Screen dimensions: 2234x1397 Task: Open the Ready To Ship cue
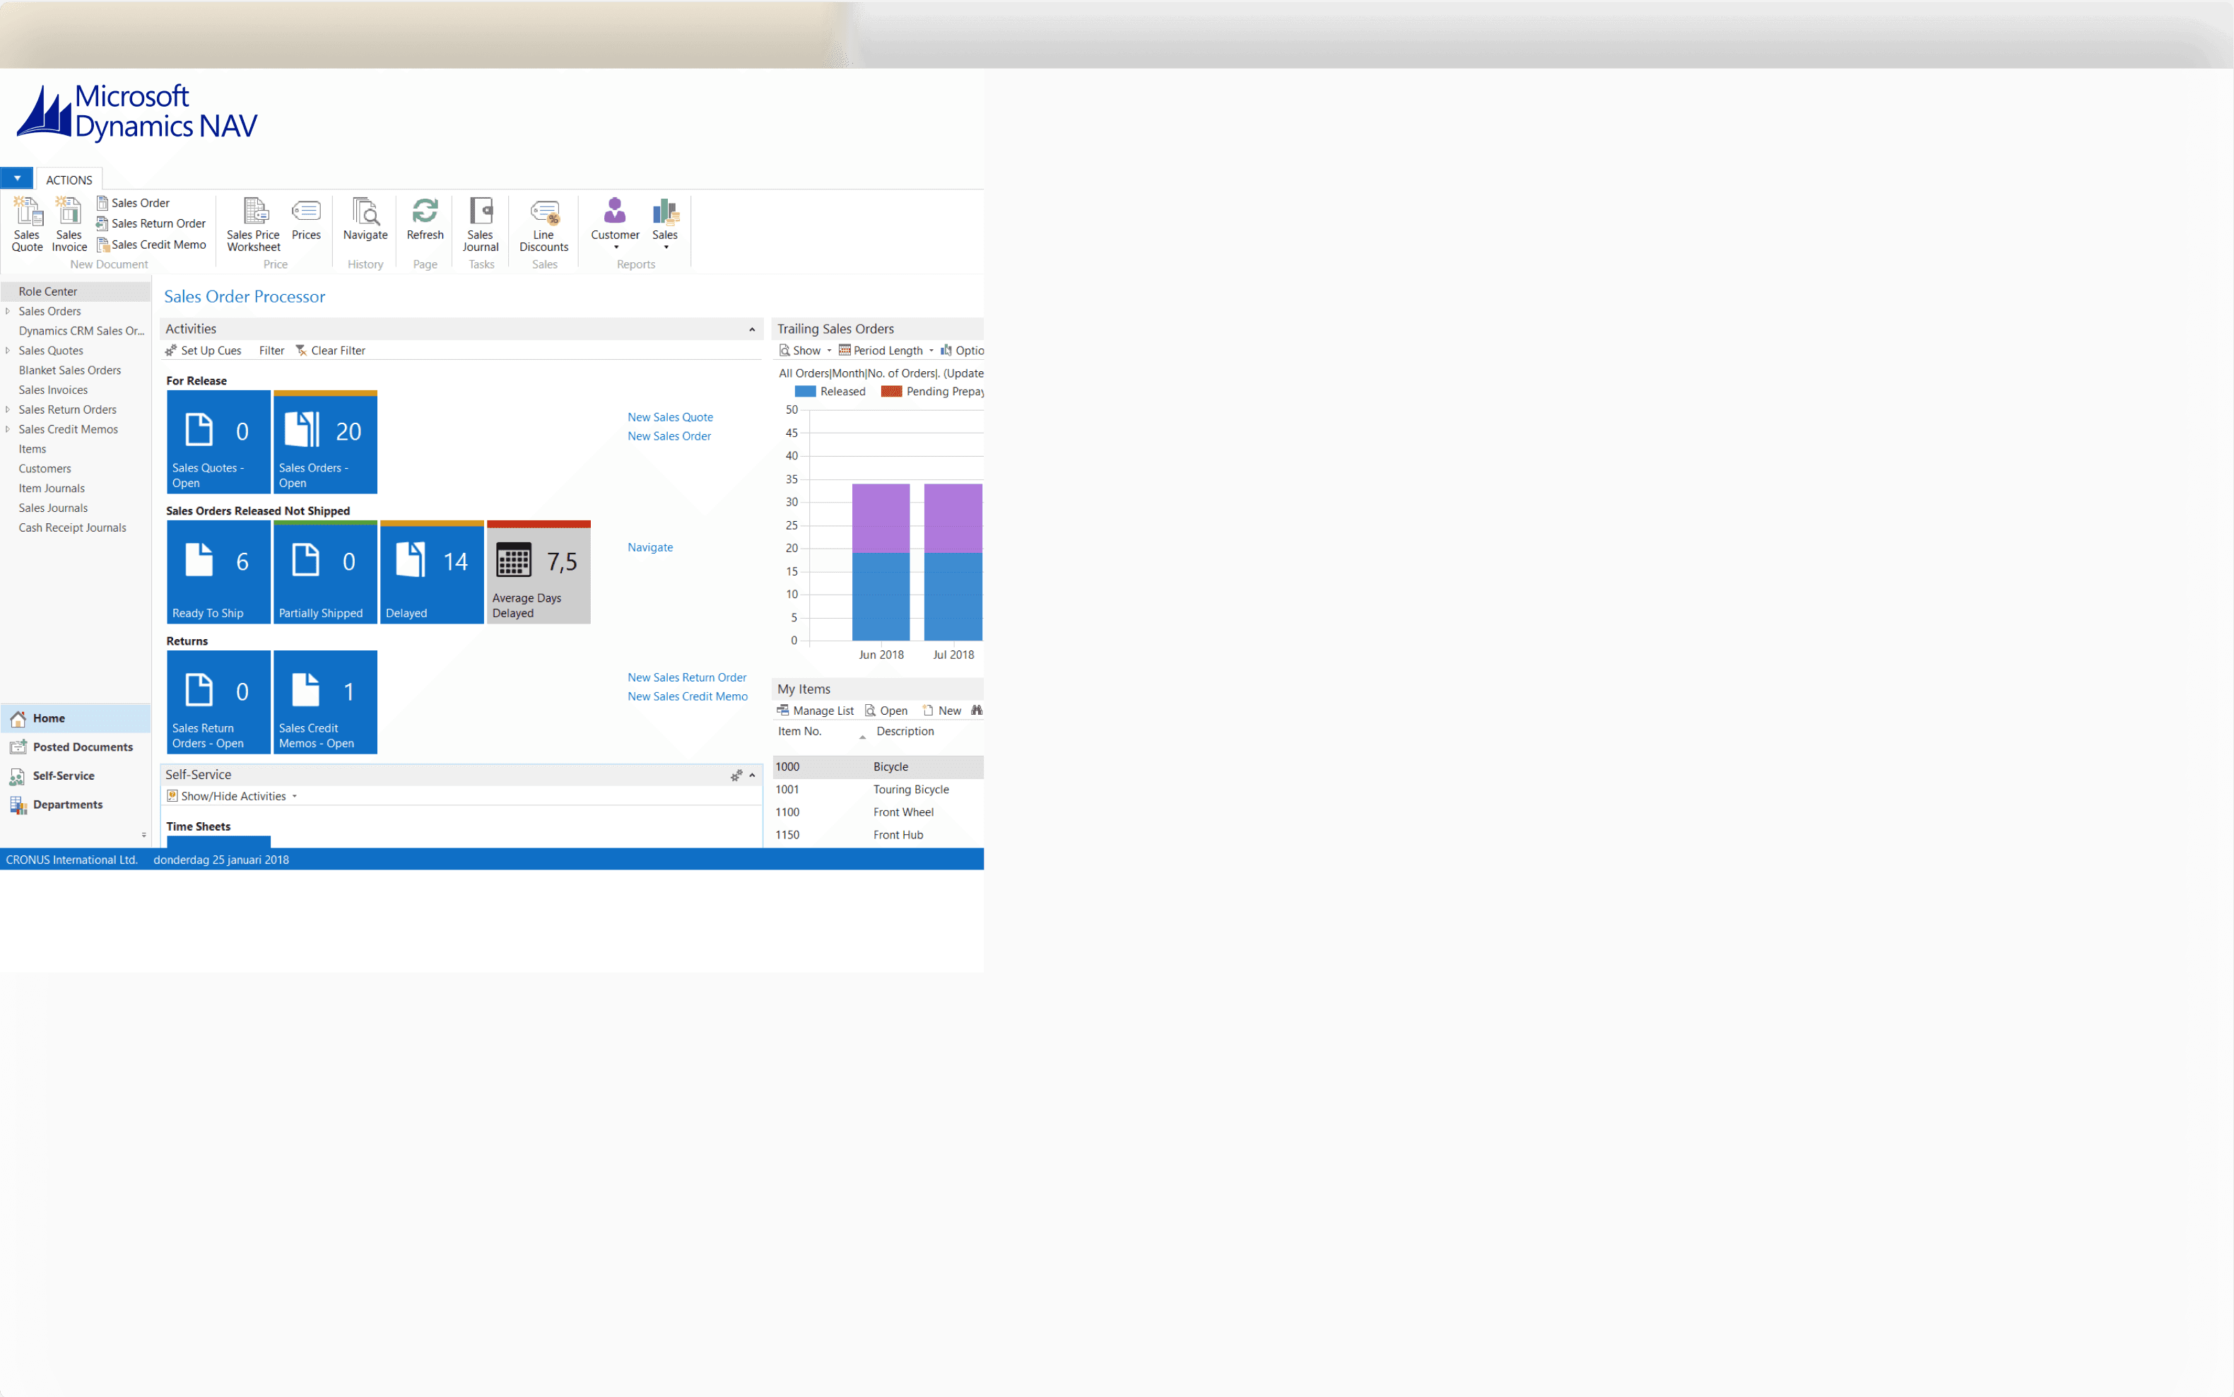[219, 573]
